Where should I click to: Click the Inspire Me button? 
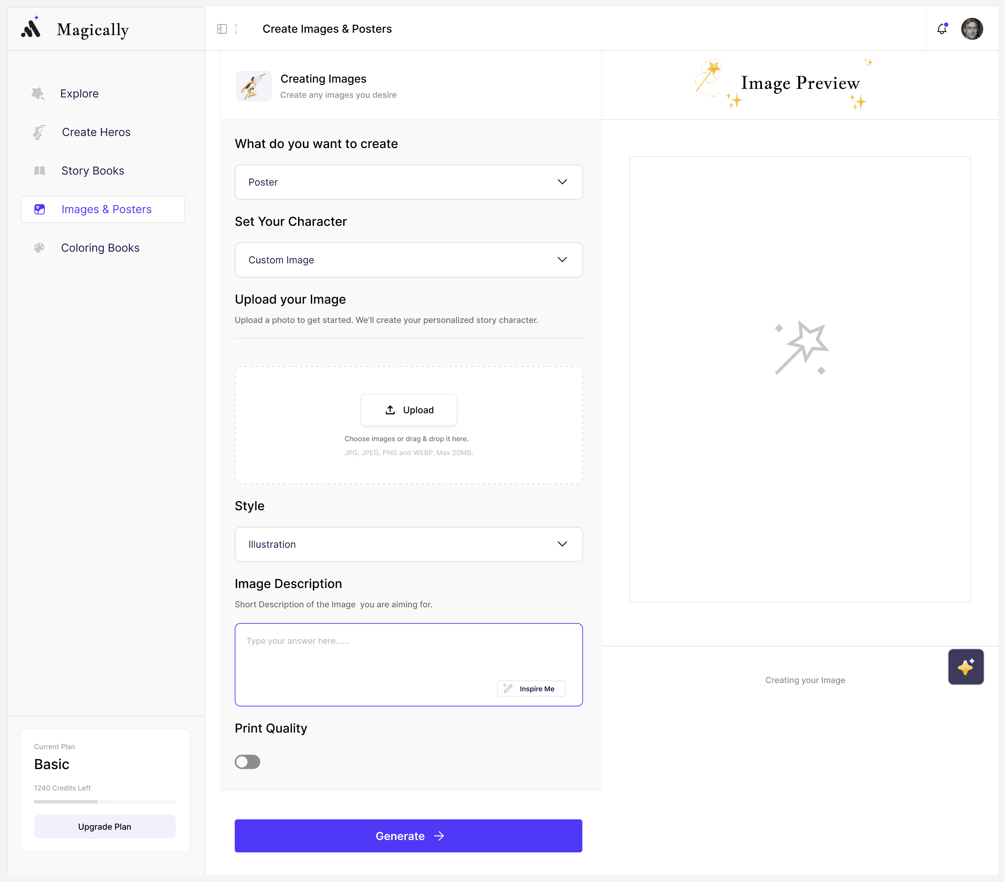click(531, 689)
